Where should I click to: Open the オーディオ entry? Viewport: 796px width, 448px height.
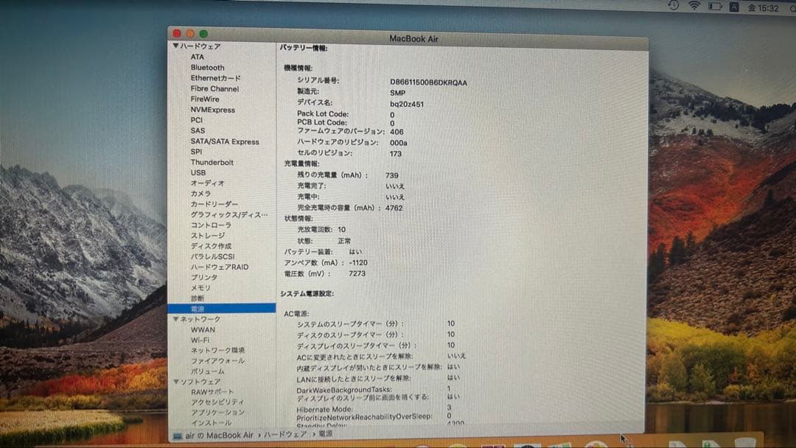click(x=207, y=183)
